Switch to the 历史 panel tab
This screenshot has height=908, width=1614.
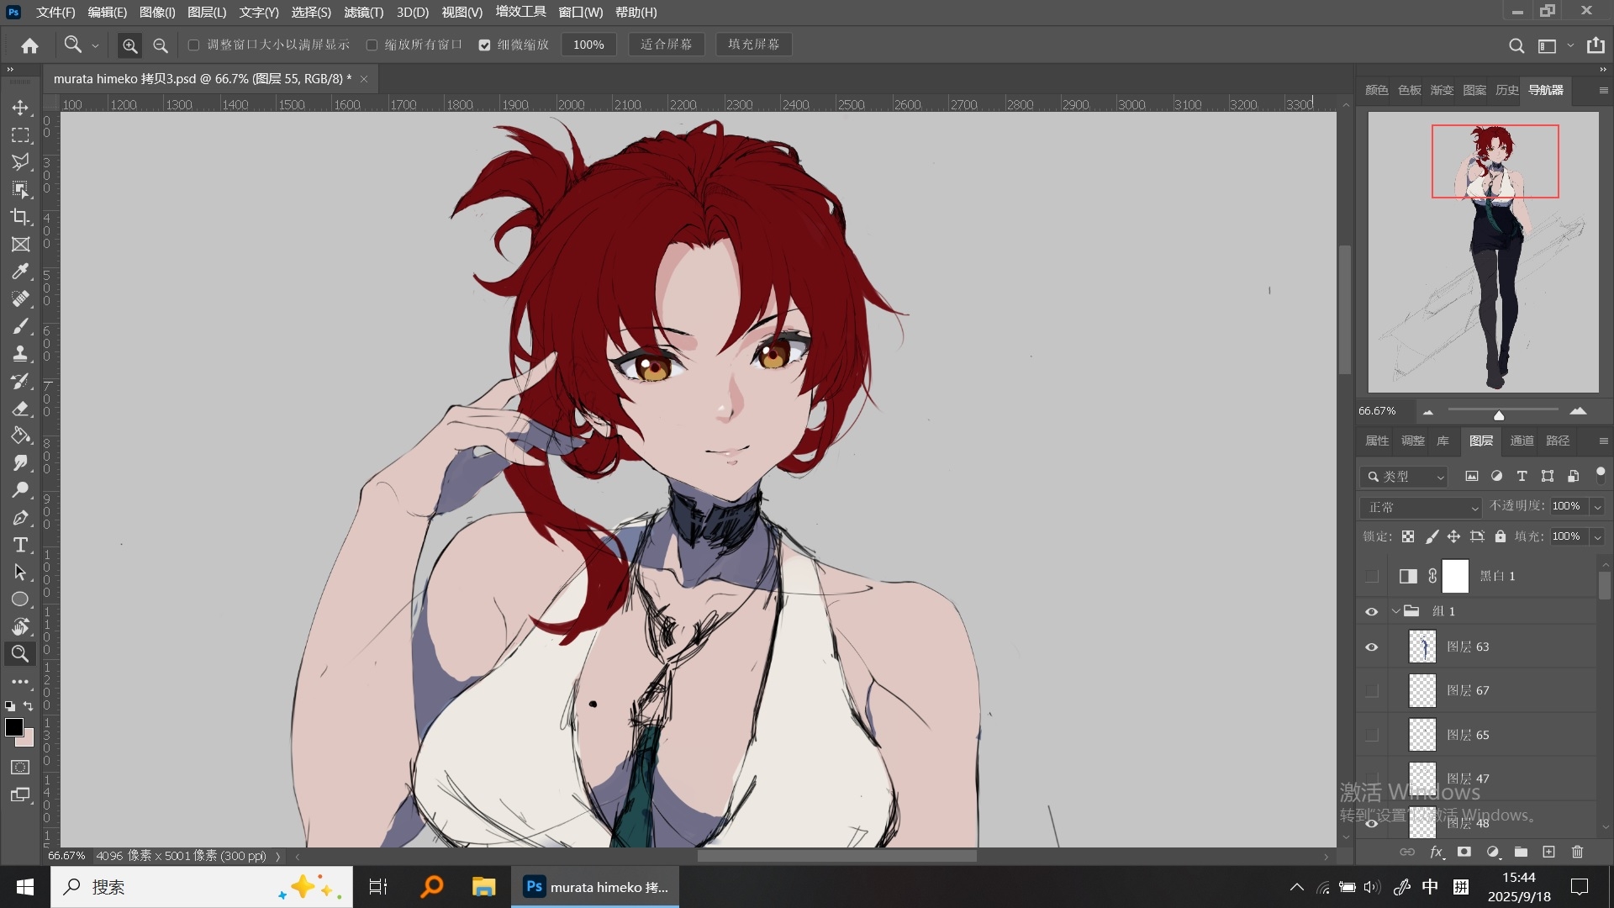(x=1506, y=90)
